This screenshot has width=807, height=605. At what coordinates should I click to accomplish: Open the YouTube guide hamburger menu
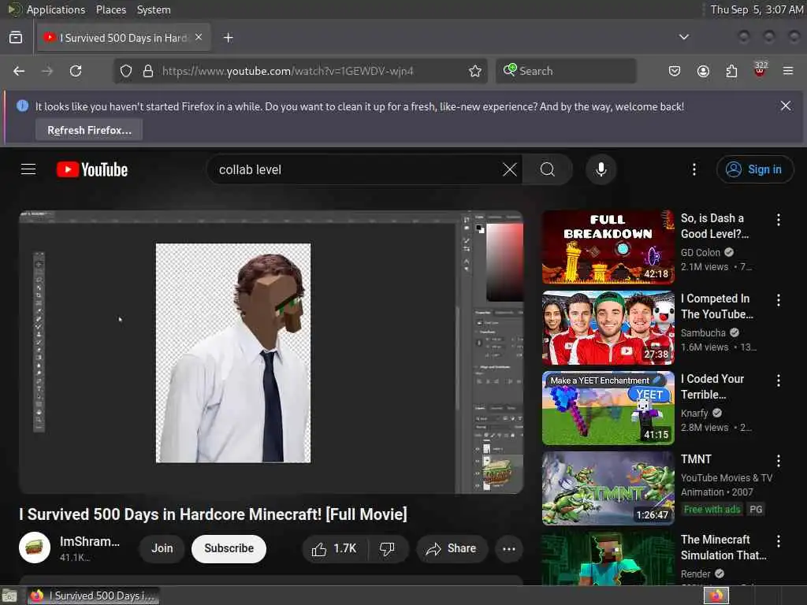click(28, 169)
